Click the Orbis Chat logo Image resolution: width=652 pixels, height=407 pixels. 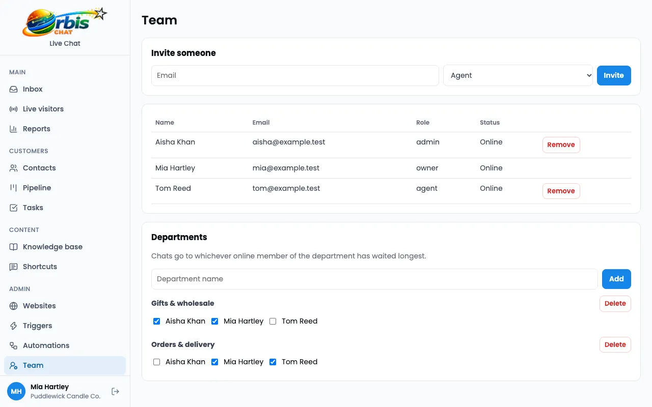65,22
